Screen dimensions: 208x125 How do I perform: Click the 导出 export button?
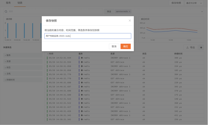point(191,48)
